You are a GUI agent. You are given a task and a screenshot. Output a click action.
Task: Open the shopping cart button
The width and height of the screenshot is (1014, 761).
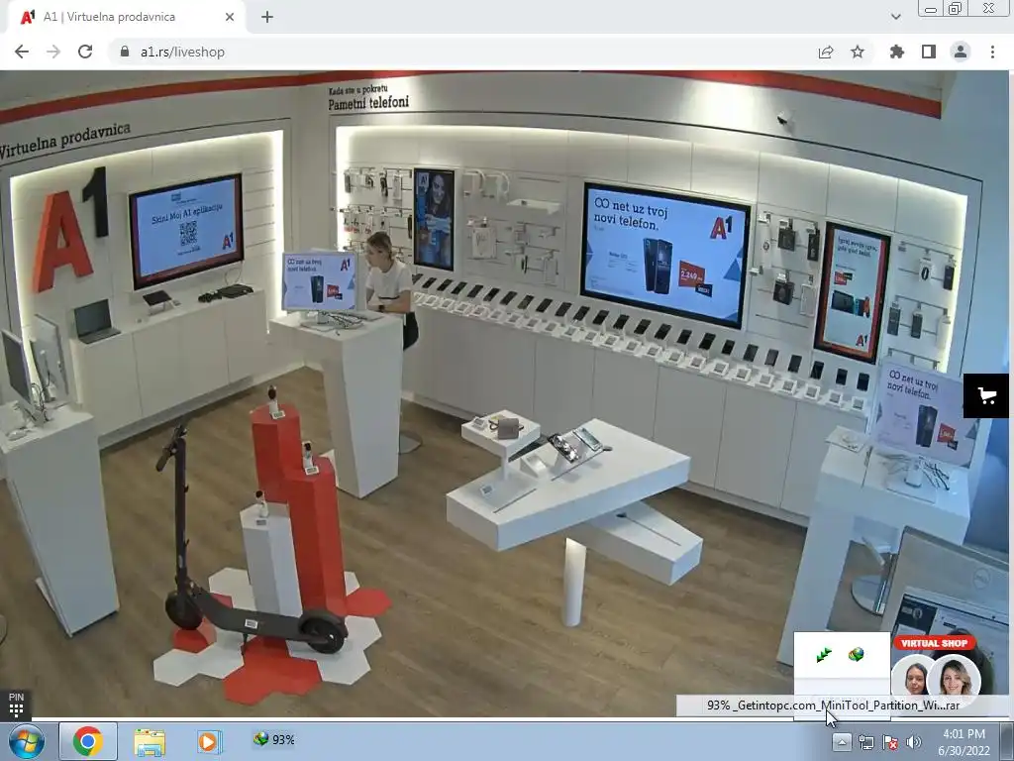point(986,395)
